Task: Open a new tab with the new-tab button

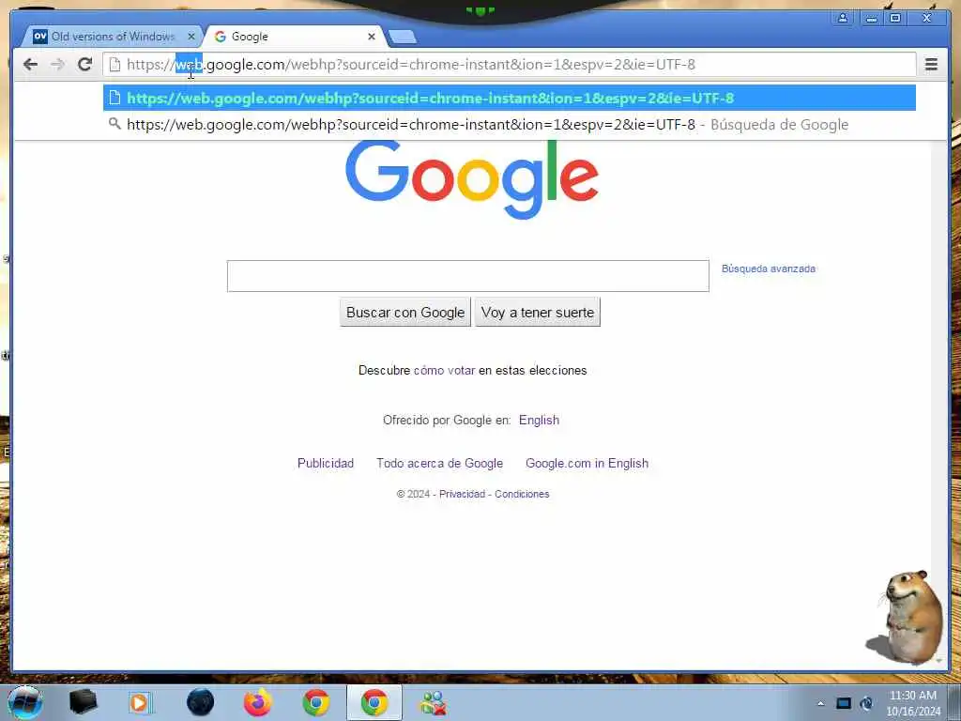Action: tap(403, 38)
